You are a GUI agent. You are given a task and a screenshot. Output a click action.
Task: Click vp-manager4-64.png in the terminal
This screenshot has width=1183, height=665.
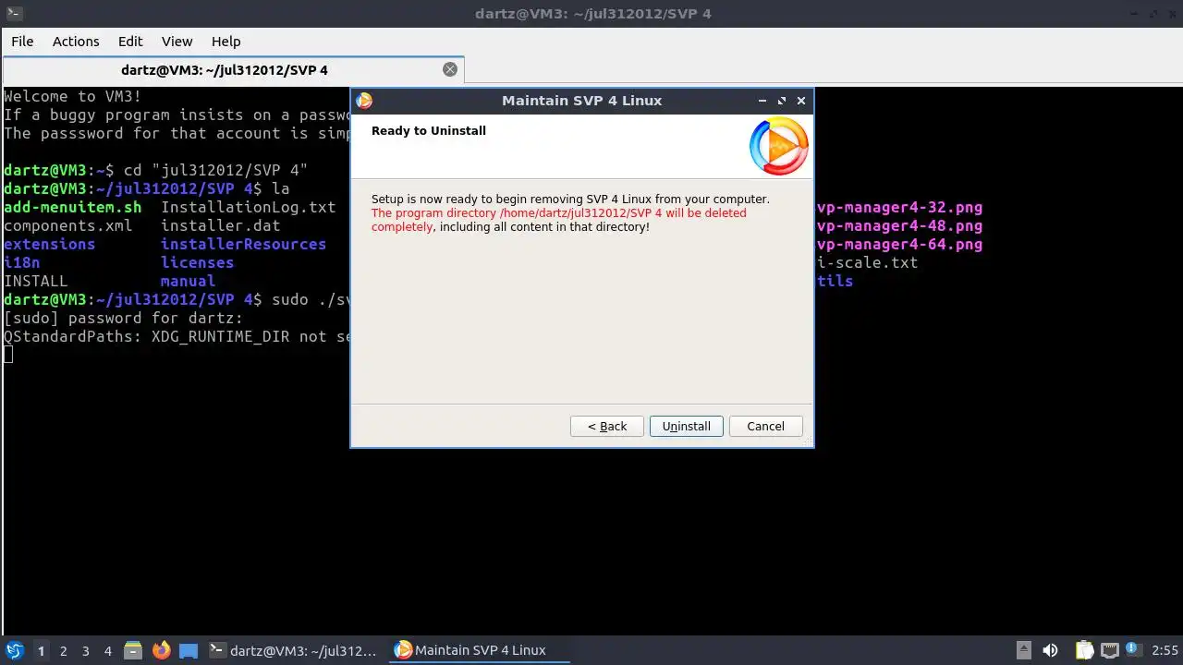(899, 244)
